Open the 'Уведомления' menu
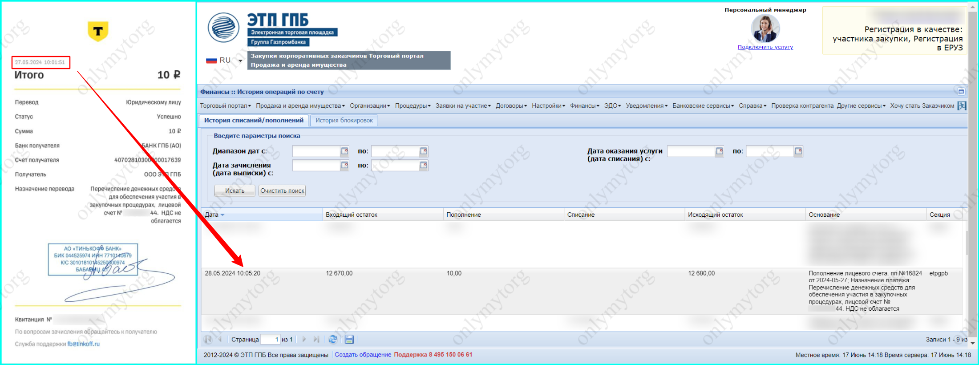 [x=647, y=106]
